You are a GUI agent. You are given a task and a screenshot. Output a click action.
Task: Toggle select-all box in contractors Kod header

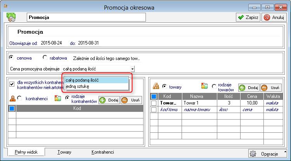point(12,108)
